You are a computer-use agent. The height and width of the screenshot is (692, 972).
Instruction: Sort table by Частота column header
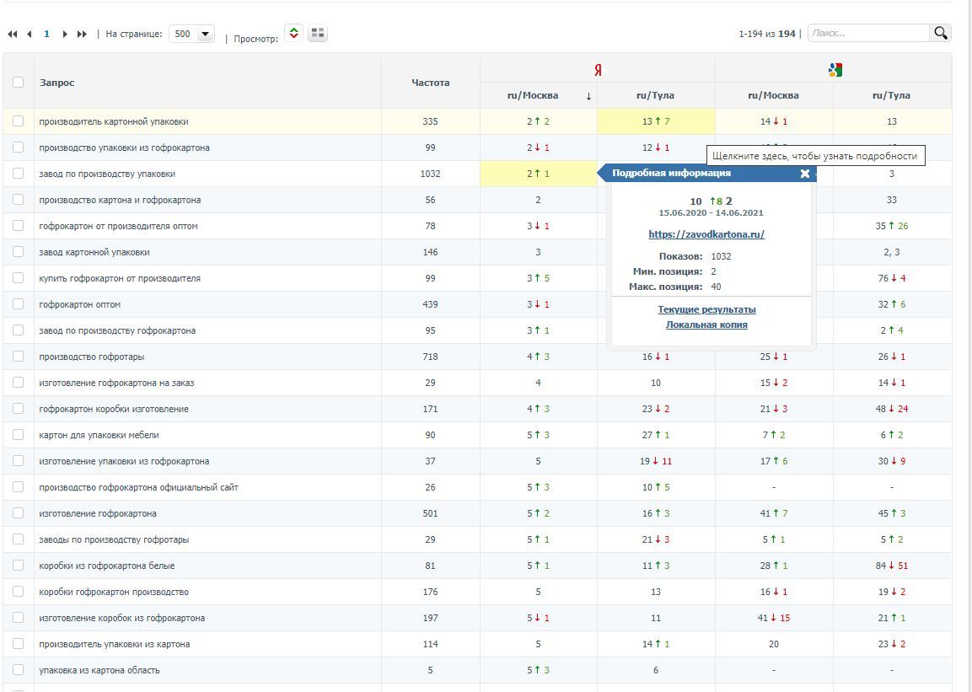tap(430, 83)
